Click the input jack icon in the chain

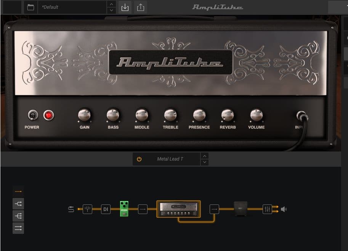click(x=71, y=209)
